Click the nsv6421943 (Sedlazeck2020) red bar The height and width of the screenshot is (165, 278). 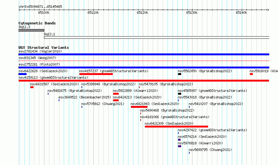tap(139, 107)
